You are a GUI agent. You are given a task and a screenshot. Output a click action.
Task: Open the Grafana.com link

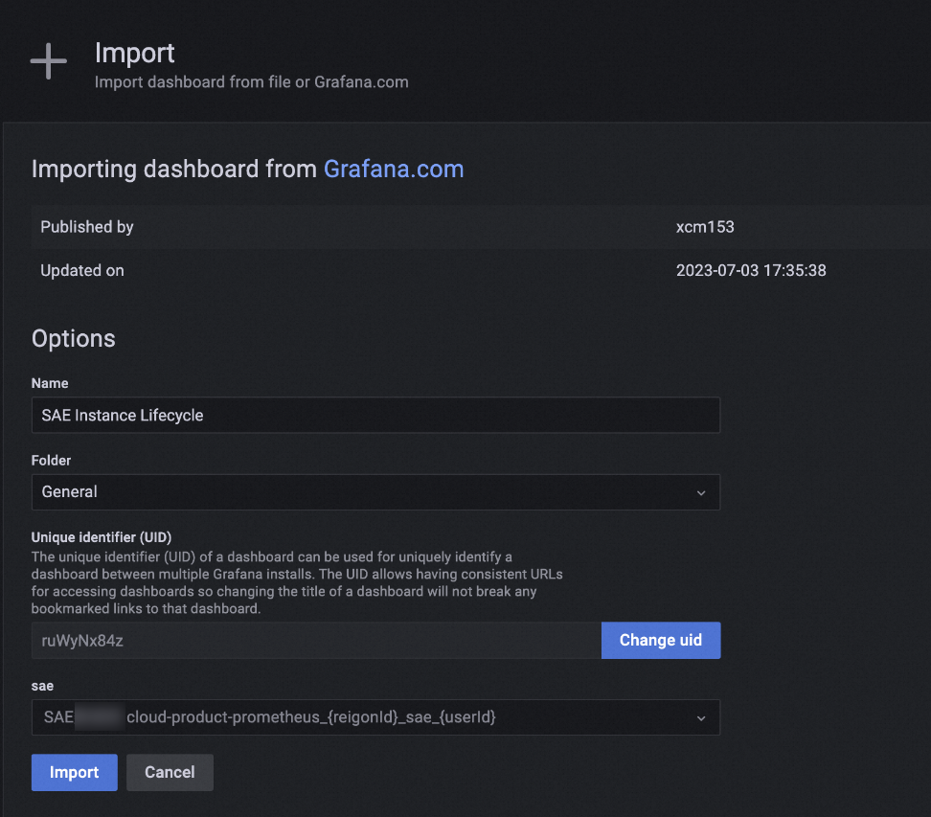[x=394, y=170]
